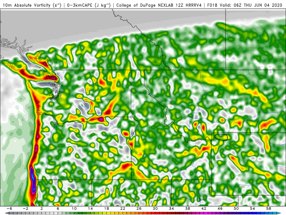Click the colorbar label "46"
286x215 pixels.
(220, 209)
